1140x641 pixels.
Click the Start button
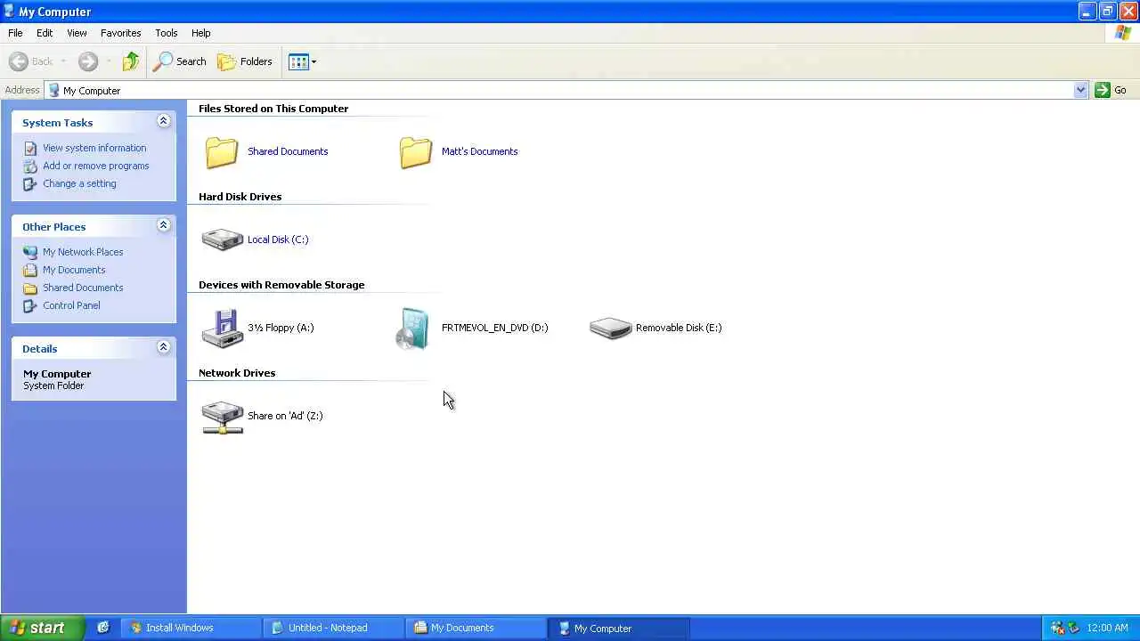click(x=42, y=628)
